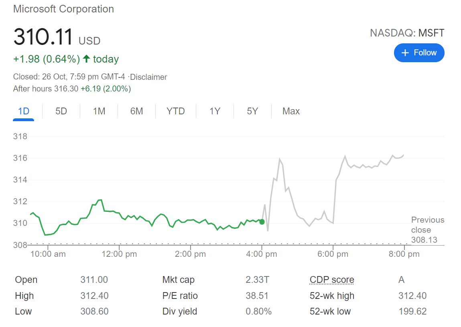Select the 1D time range tab
The height and width of the screenshot is (327, 461).
(x=24, y=111)
